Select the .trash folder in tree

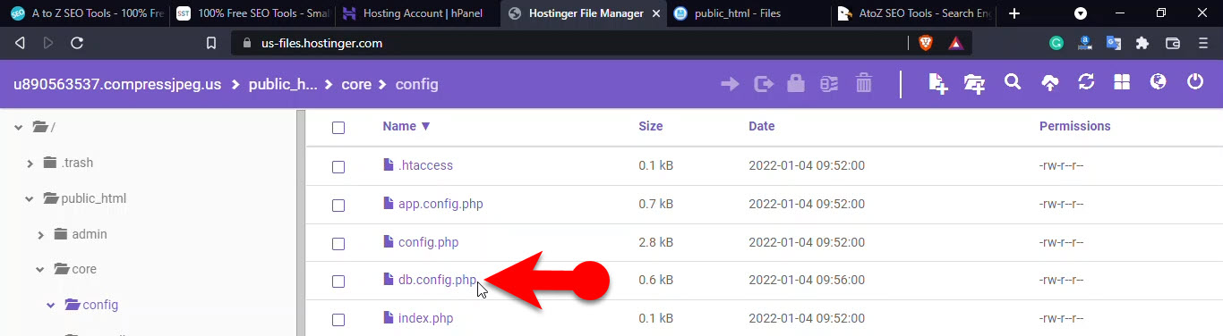78,163
